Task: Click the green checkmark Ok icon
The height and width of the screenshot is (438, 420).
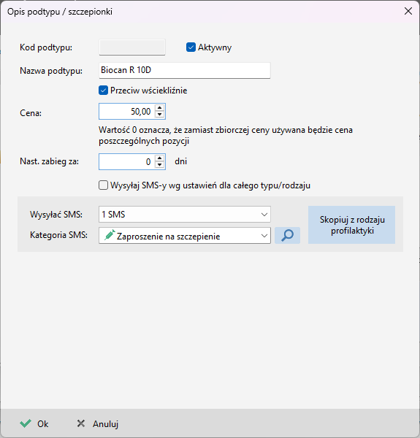Action: pyautogui.click(x=26, y=423)
